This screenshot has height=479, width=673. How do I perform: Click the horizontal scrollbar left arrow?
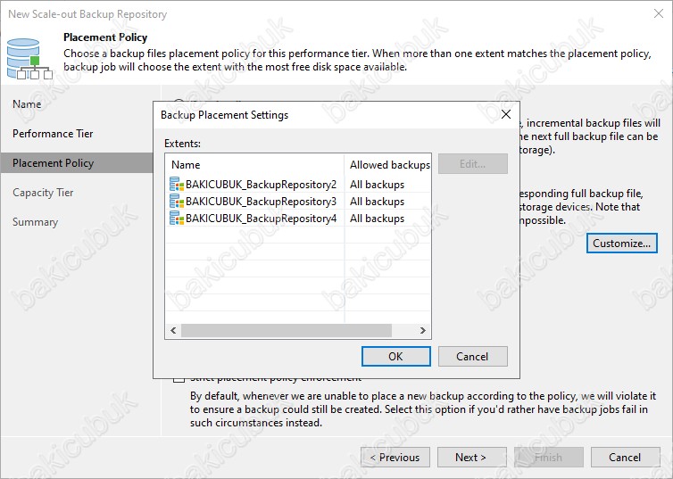tap(173, 330)
